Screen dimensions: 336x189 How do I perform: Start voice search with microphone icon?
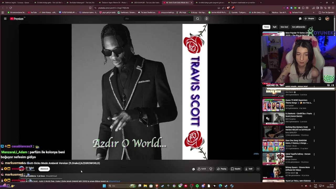[x=207, y=19]
